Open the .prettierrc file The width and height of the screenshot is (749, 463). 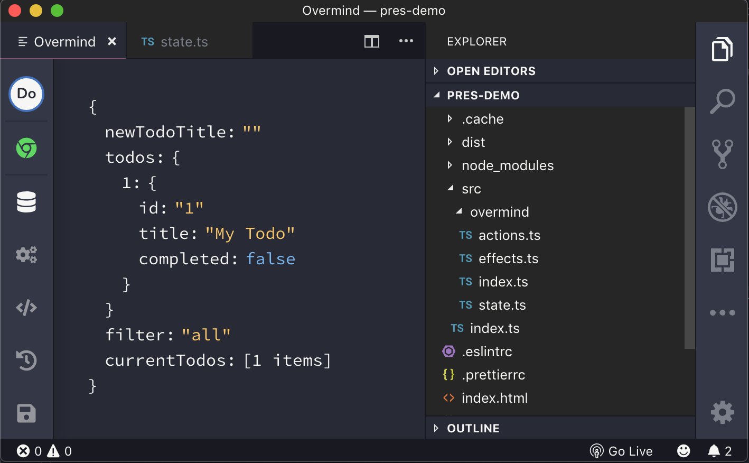[x=555, y=375]
